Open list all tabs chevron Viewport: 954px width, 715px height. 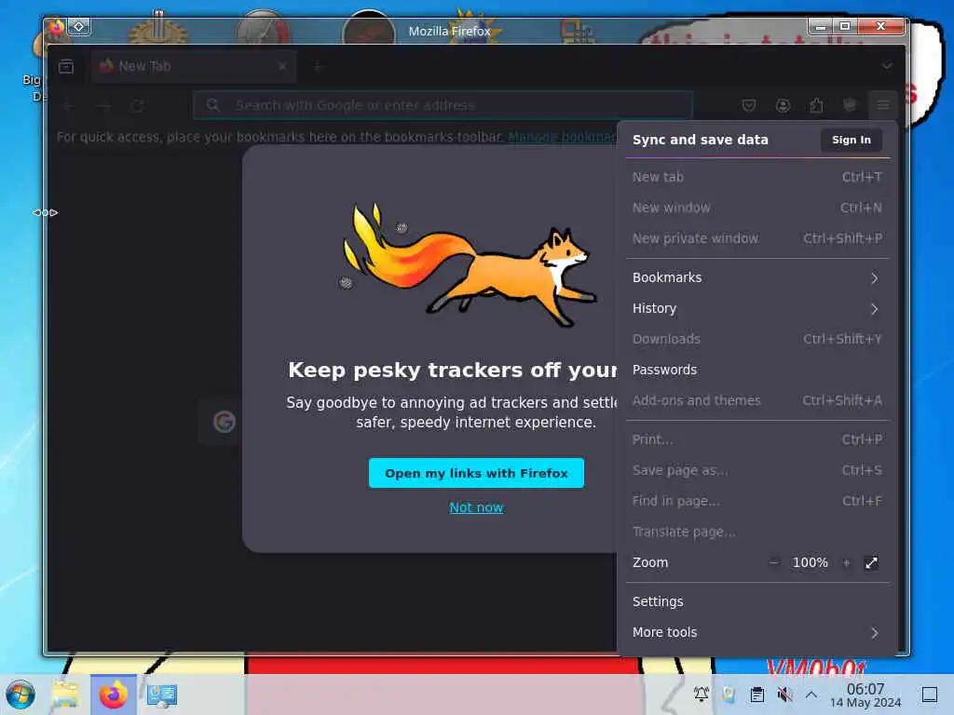887,66
